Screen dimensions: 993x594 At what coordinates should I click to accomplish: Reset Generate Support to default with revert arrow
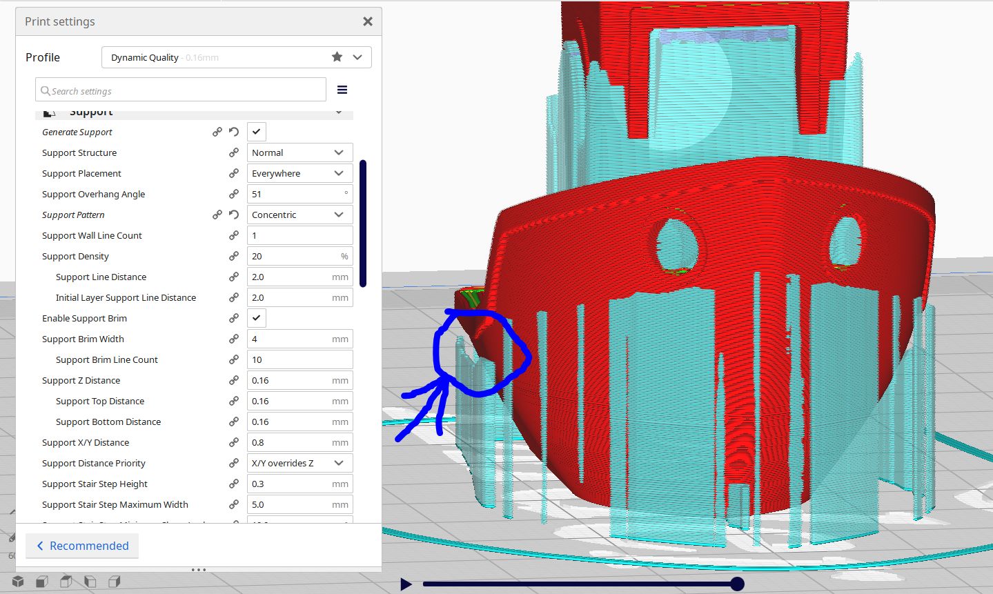(234, 132)
